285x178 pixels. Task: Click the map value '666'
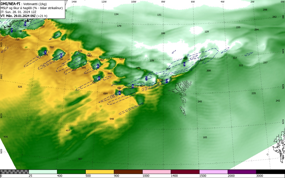tap(110, 73)
